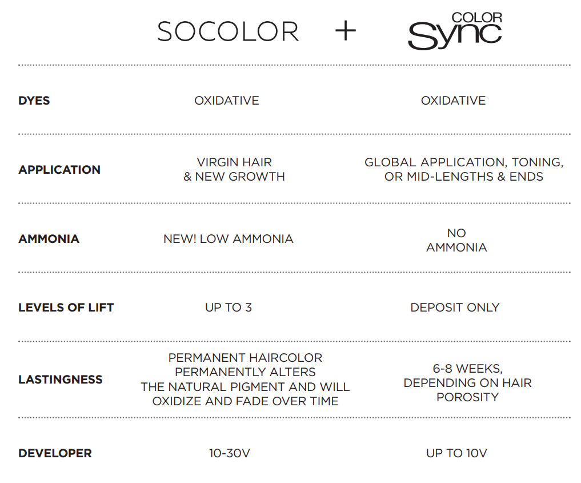The image size is (581, 483).
Task: Select the 10-30V developer value
Action: 230,453
